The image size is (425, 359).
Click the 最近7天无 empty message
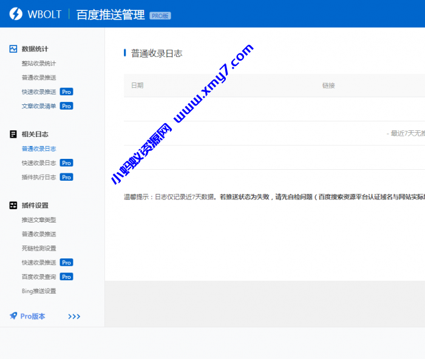tap(406, 133)
